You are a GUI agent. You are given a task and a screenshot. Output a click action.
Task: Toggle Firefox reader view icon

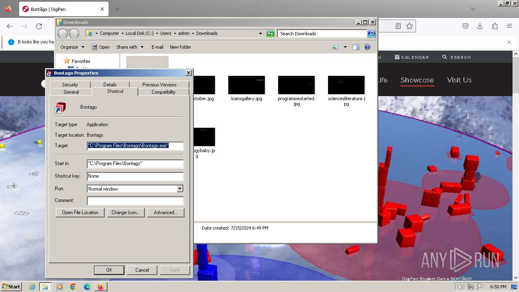pyautogui.click(x=398, y=26)
